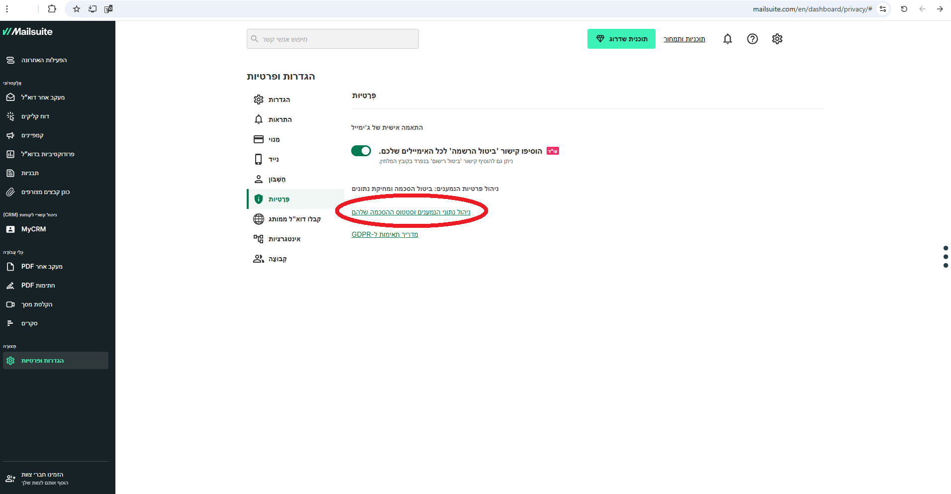951x494 pixels.
Task: Open the GDPR compliance guide link
Action: 384,234
